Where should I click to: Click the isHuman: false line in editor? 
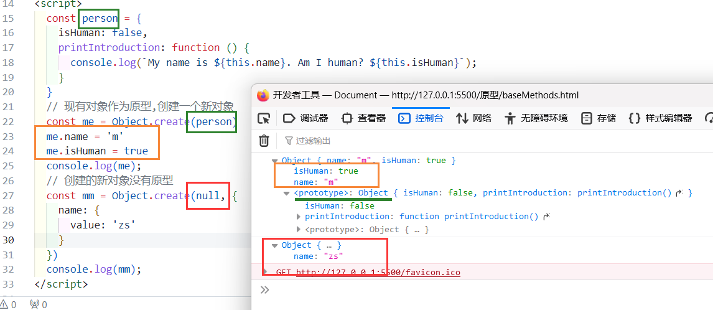tap(103, 33)
